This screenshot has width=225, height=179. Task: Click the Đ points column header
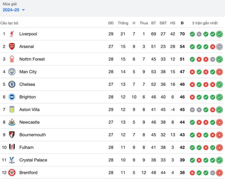182,23
